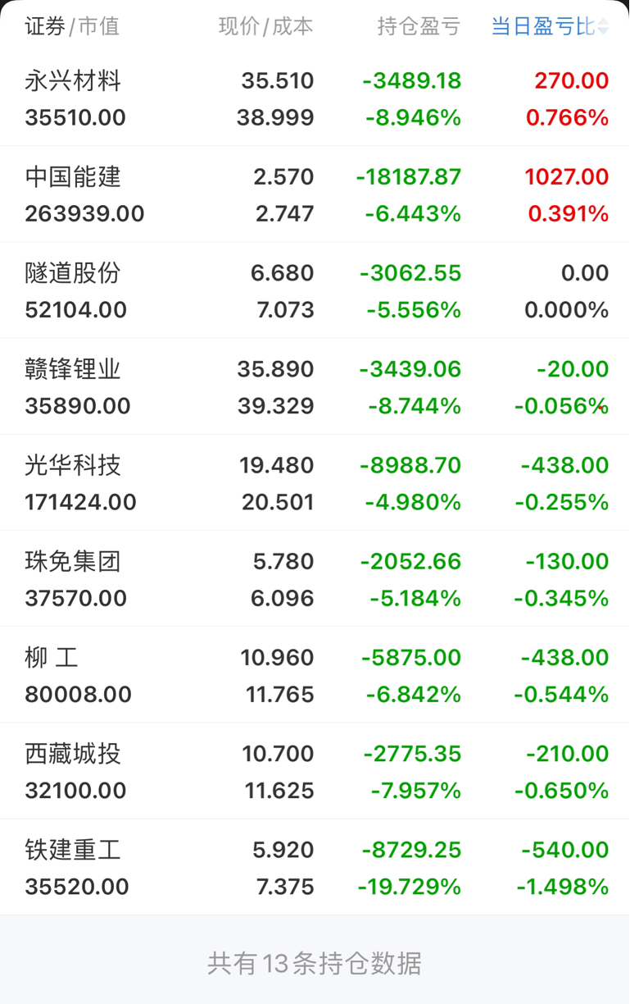Tap the 共有13条持仓数据 footer text
The height and width of the screenshot is (1004, 630).
(x=315, y=962)
